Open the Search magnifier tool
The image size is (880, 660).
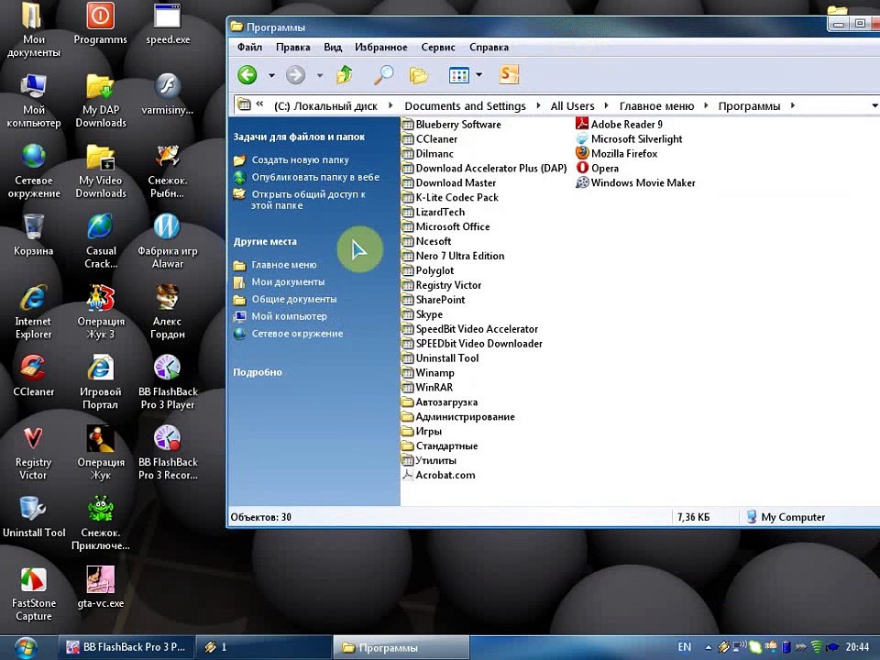coord(384,74)
